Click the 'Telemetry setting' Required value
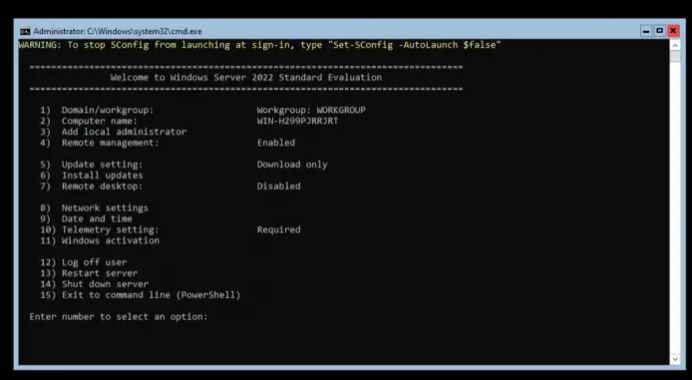This screenshot has height=380, width=692. click(279, 229)
